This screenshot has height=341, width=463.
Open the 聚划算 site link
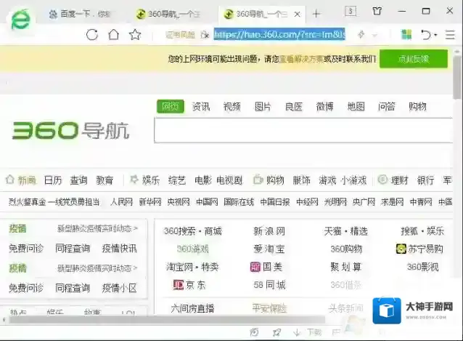click(x=345, y=267)
